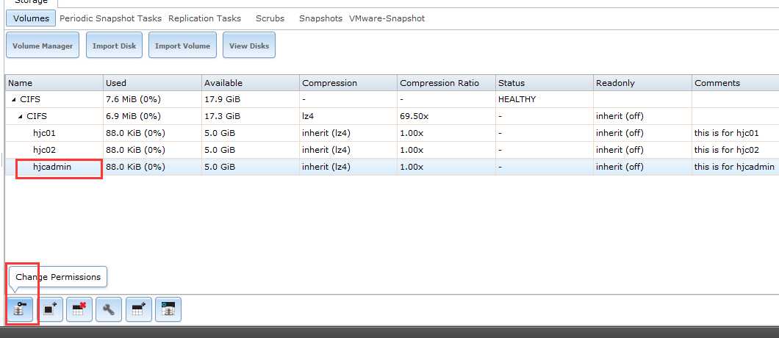The height and width of the screenshot is (338, 779).
Task: Select the hjc02 dataset row
Action: 45,150
